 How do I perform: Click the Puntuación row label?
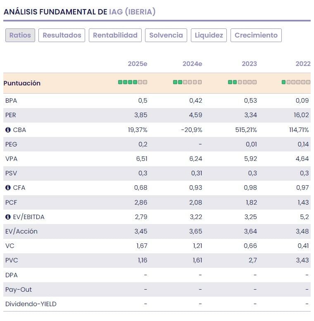point(22,83)
